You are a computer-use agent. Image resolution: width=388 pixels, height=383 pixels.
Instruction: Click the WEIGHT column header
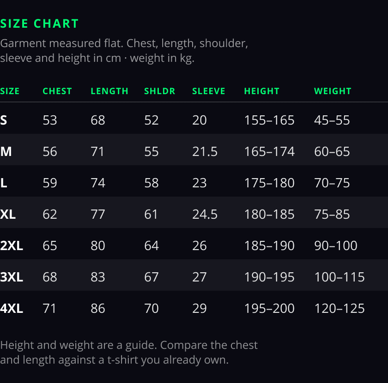coord(333,91)
